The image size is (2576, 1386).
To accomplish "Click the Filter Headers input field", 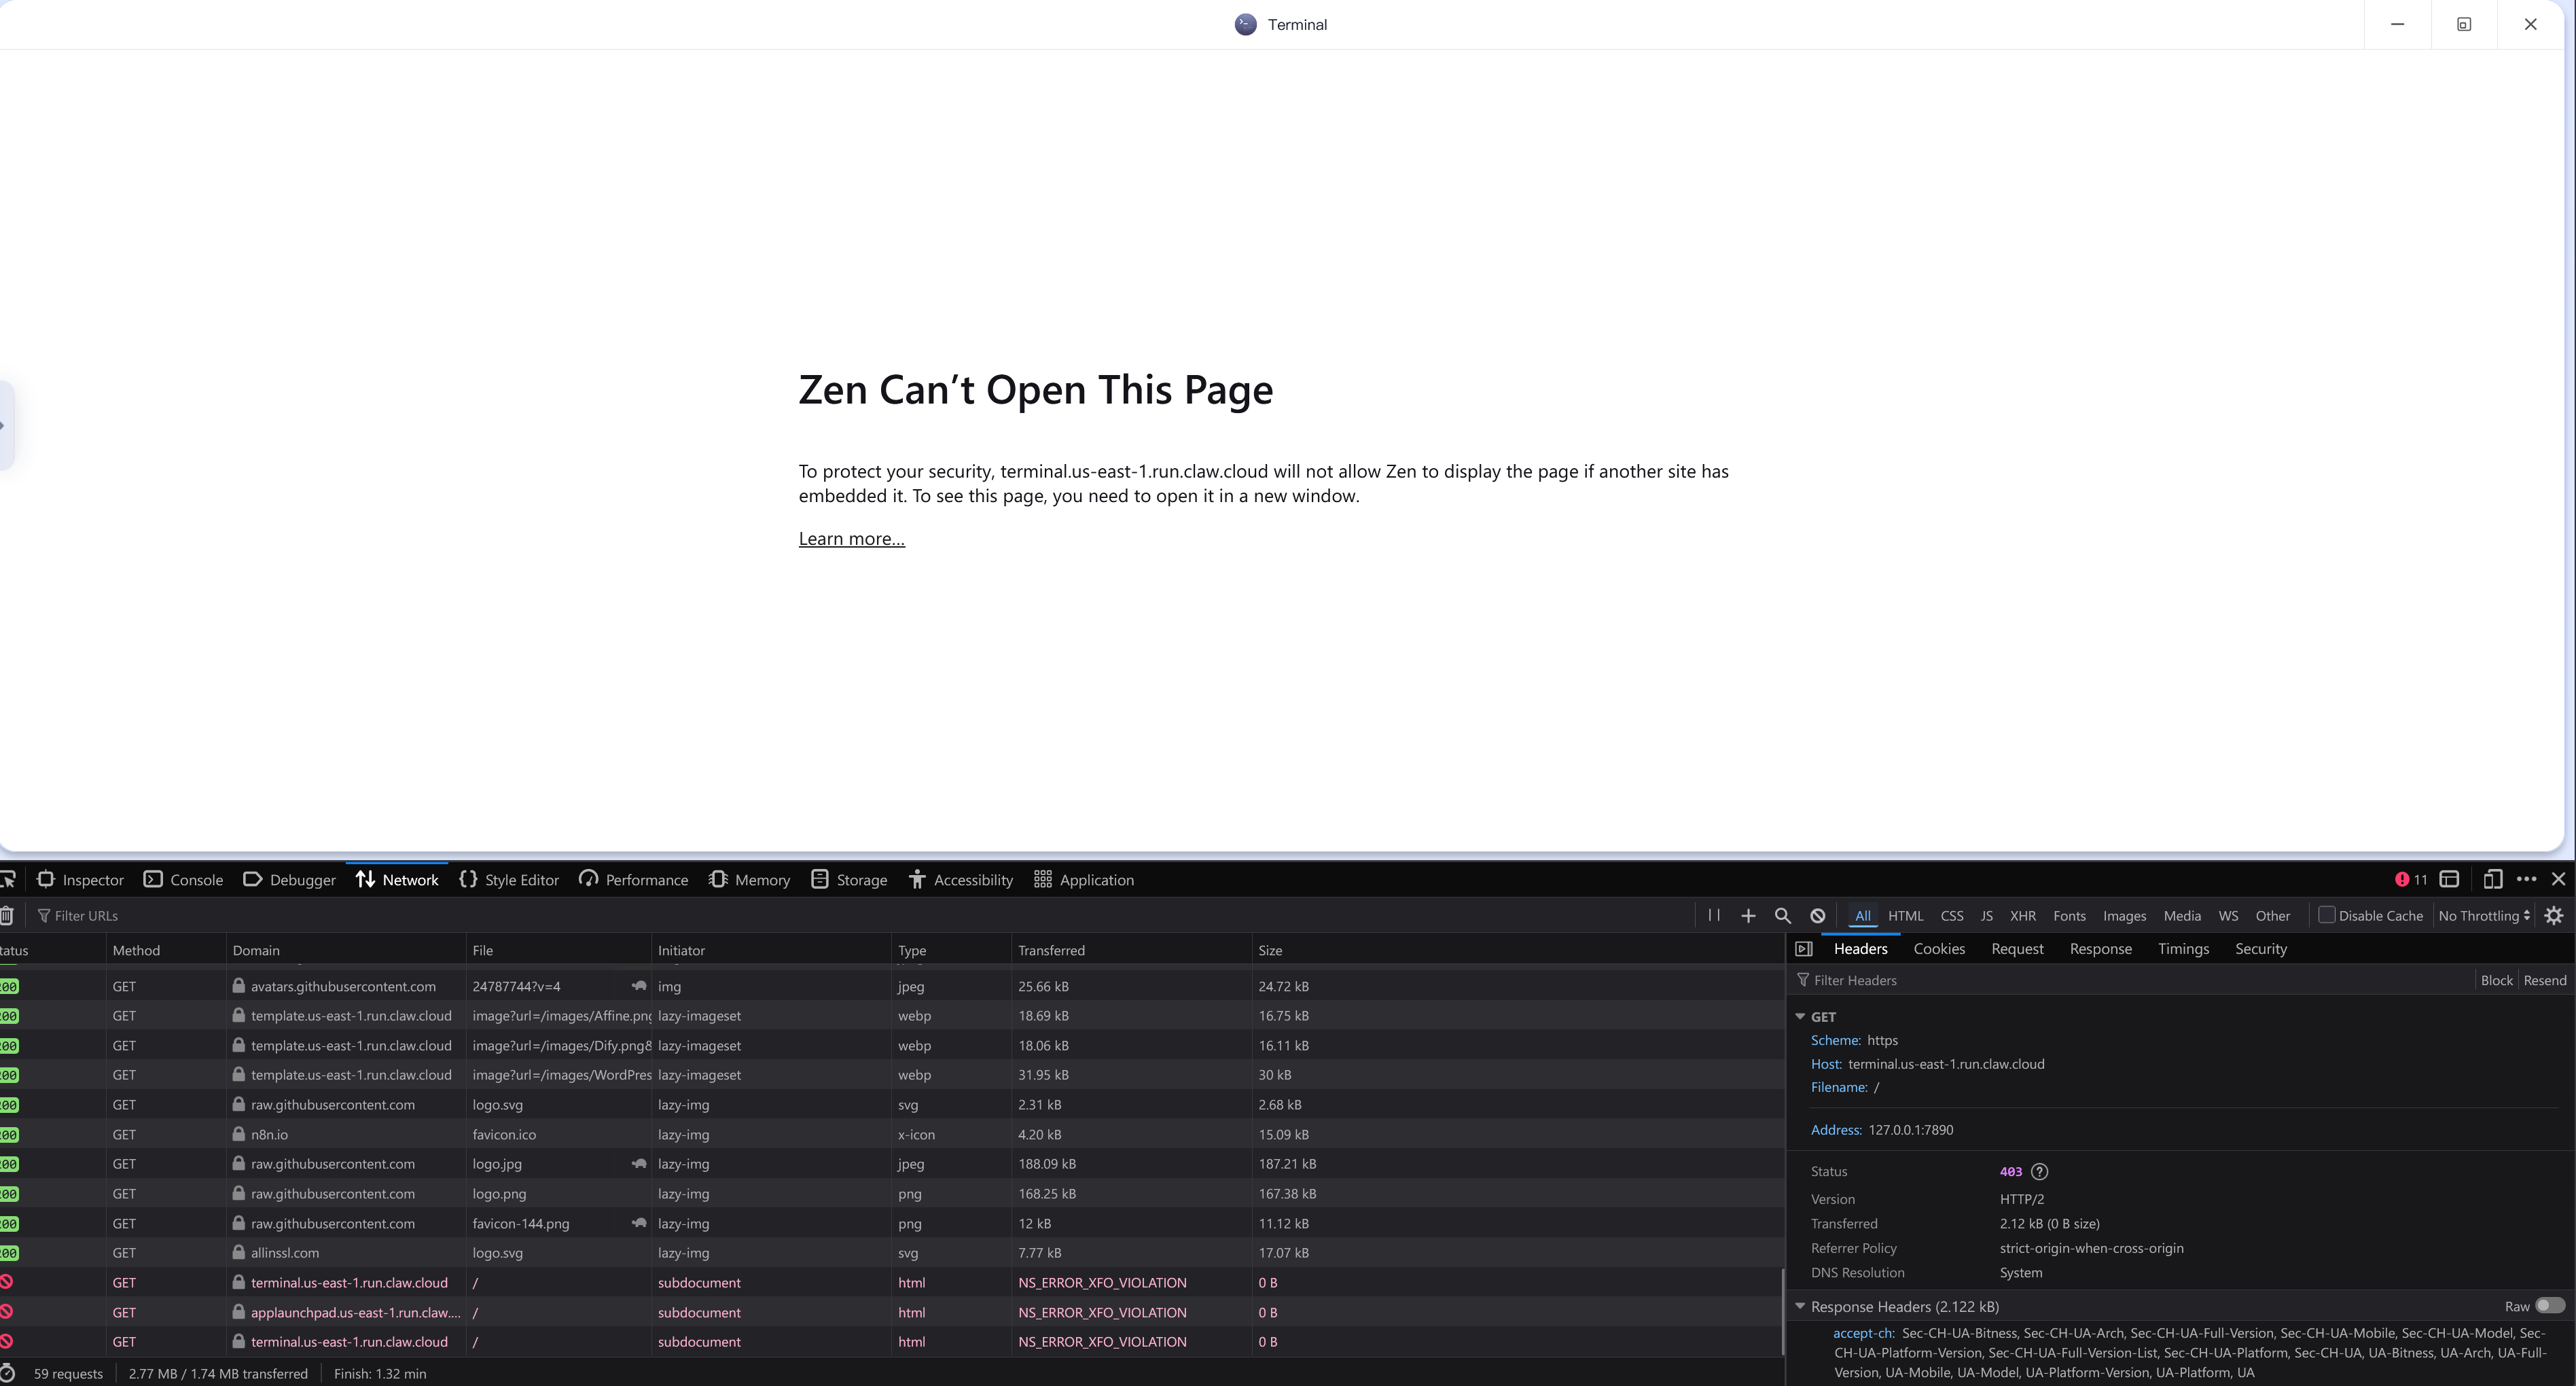I will [2130, 980].
